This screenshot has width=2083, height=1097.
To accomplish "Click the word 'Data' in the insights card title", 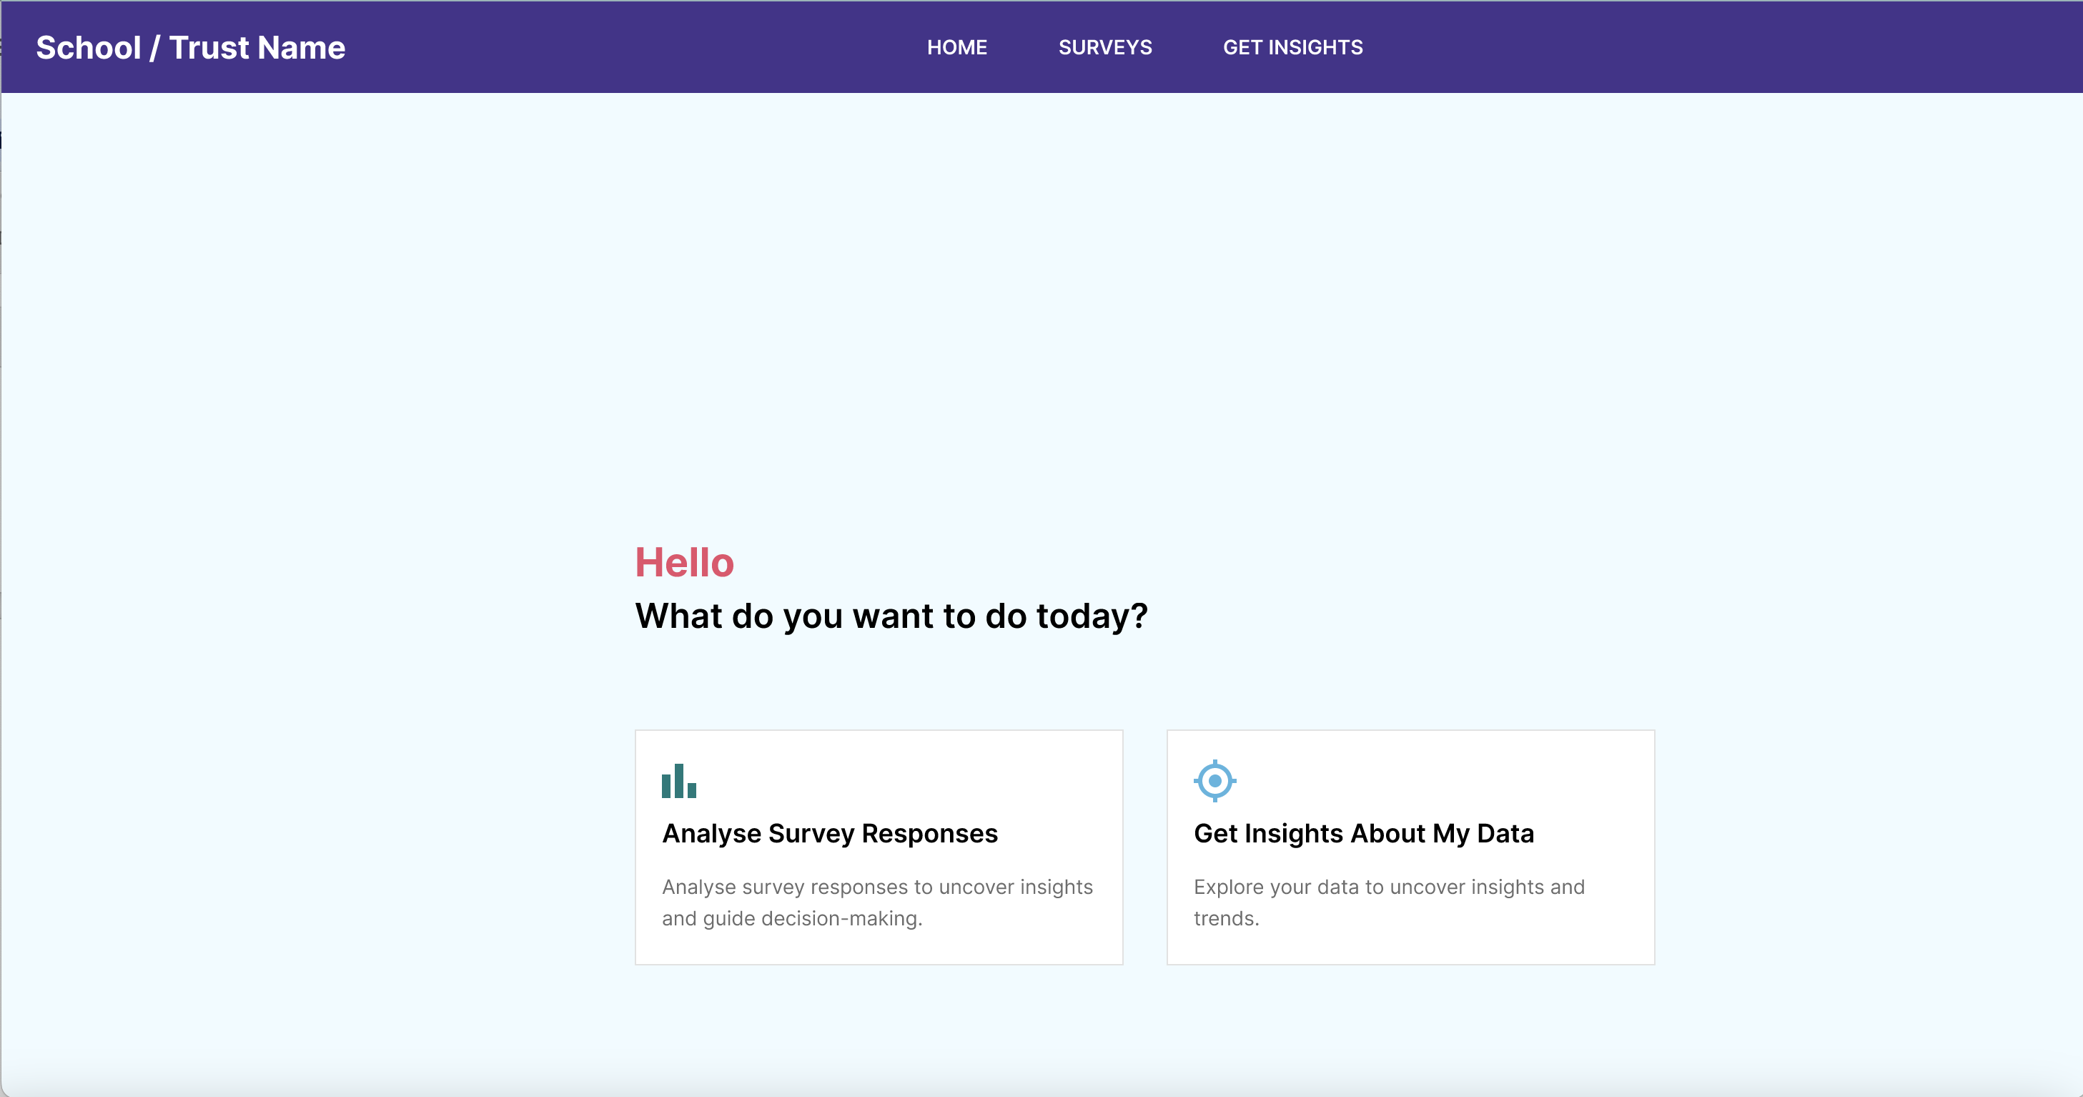I will pos(1505,833).
